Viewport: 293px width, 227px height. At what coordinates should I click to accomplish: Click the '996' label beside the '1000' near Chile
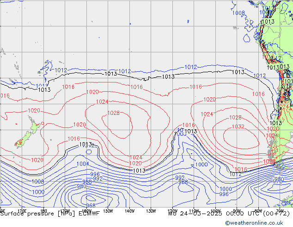[224, 194]
